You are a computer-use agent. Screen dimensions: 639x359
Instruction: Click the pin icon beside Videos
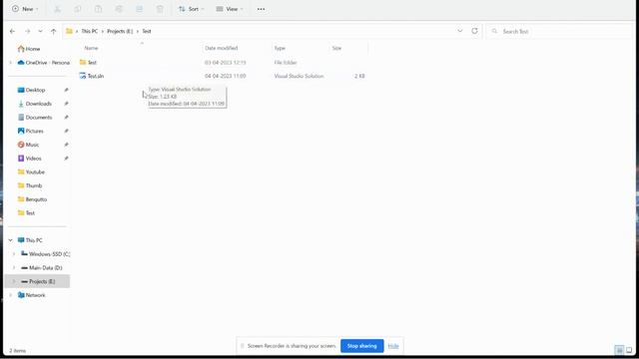click(x=66, y=159)
